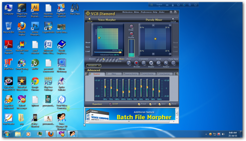246x141 pixels.
Task: Click the Voice Morpher pitch-timbre cursor
Action: pyautogui.click(x=99, y=38)
